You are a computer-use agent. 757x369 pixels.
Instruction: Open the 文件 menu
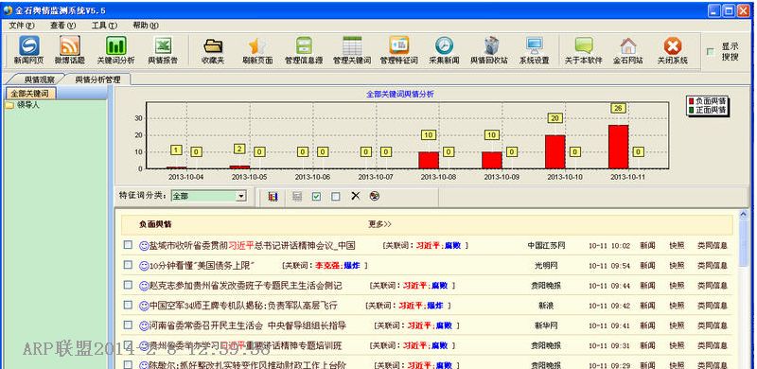pos(22,26)
